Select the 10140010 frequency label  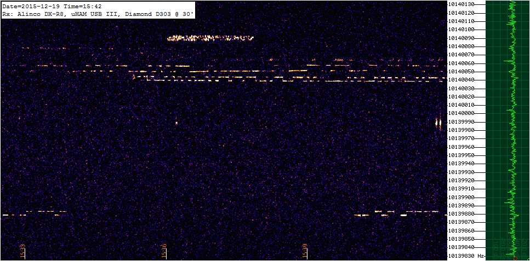pyautogui.click(x=462, y=105)
